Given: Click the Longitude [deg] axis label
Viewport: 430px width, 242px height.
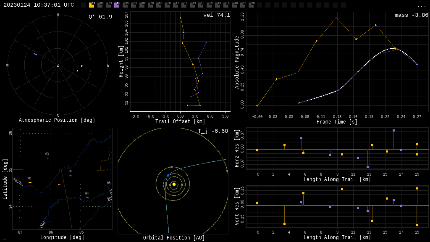Looking at the screenshot, I should point(62,237).
